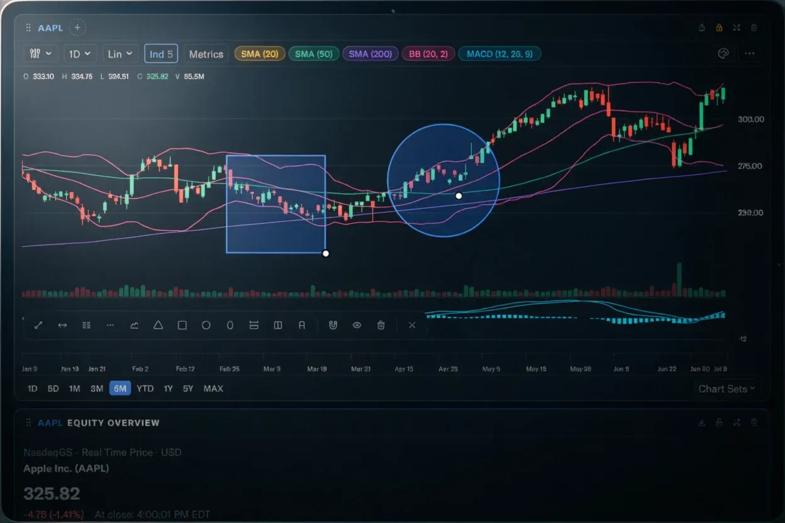Delete drawings using the toolbar trash icon
The height and width of the screenshot is (523, 785).
[381, 325]
